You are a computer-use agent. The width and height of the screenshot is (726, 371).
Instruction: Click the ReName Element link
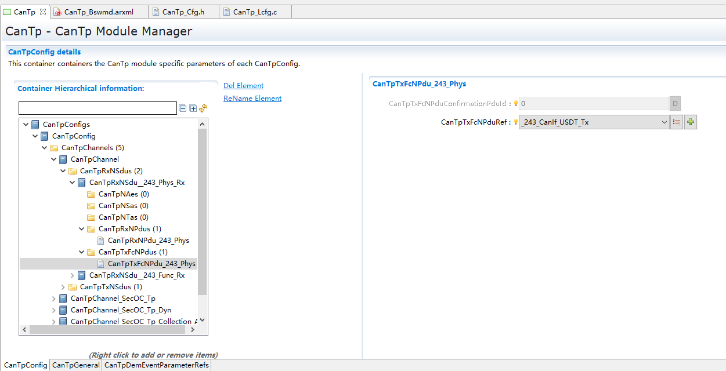point(252,99)
